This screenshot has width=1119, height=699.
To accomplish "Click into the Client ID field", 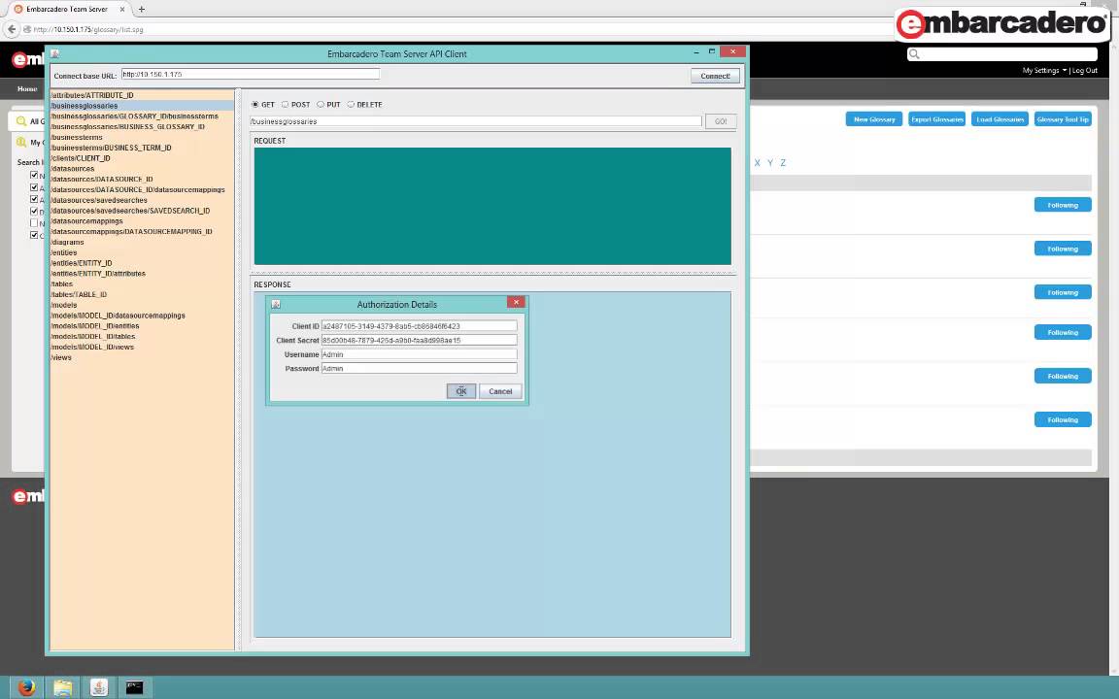I will [419, 326].
